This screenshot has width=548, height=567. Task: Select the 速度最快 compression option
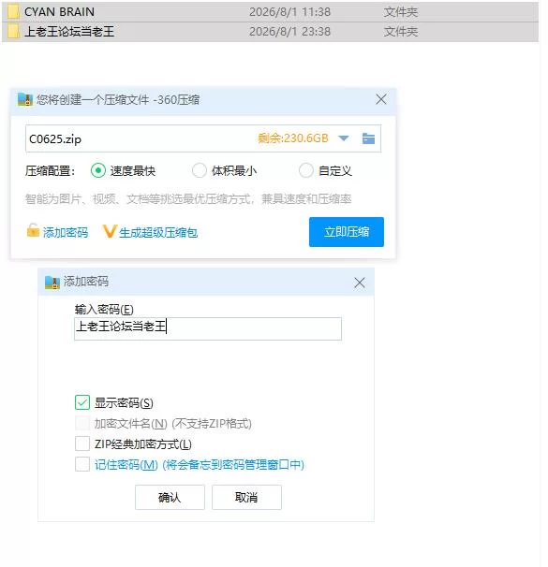[x=98, y=170]
